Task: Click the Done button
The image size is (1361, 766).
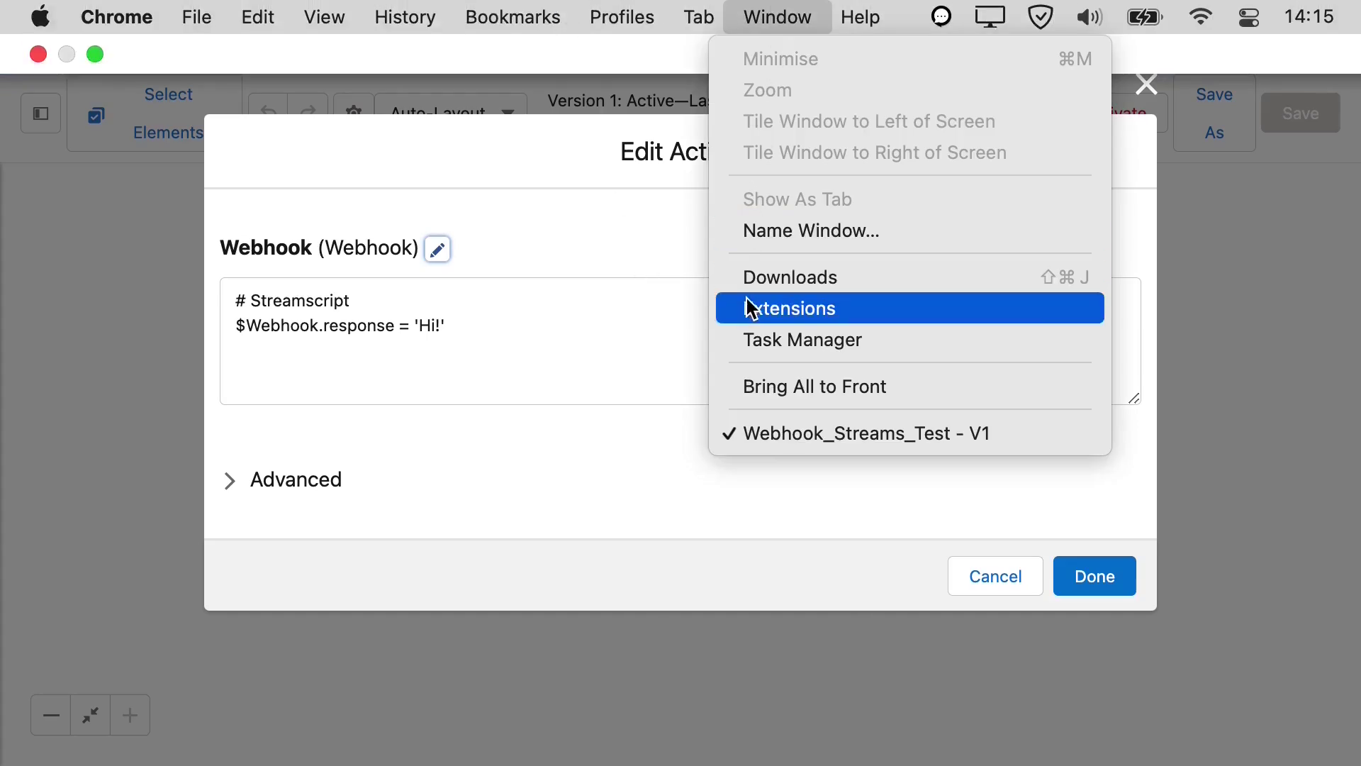Action: coord(1094,577)
